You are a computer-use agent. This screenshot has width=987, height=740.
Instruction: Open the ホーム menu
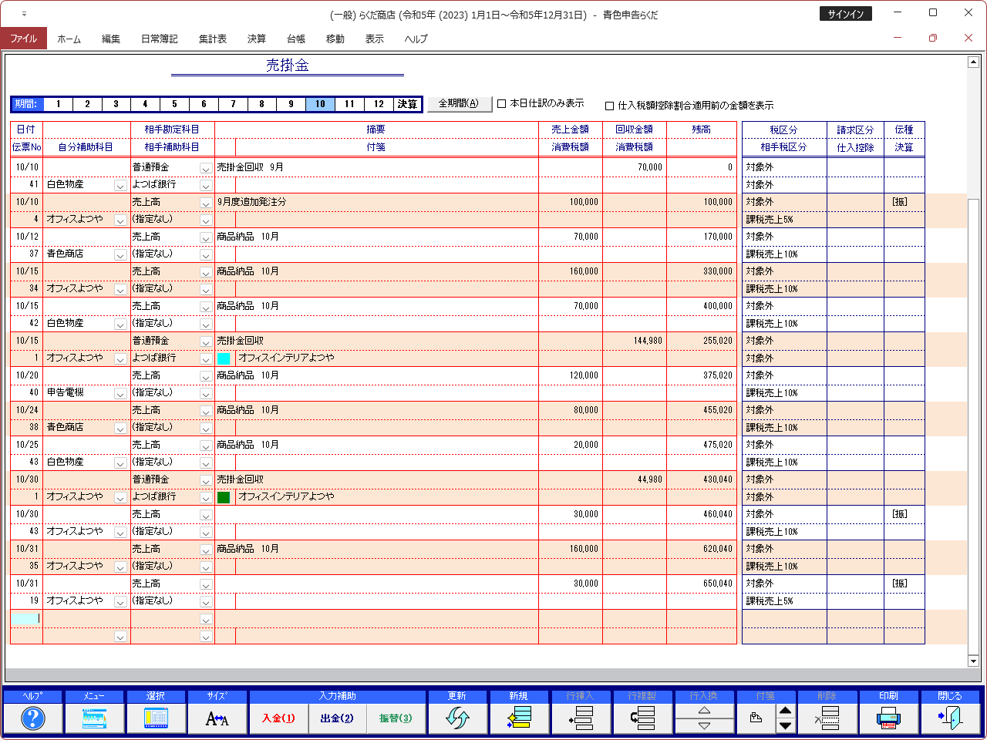(69, 39)
